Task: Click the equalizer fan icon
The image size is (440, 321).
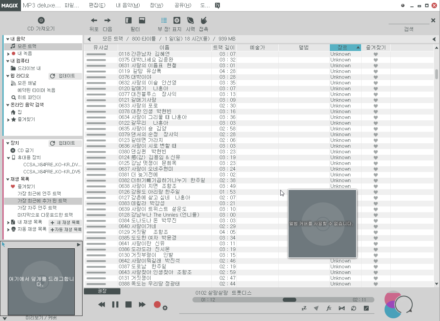Action: (316, 308)
